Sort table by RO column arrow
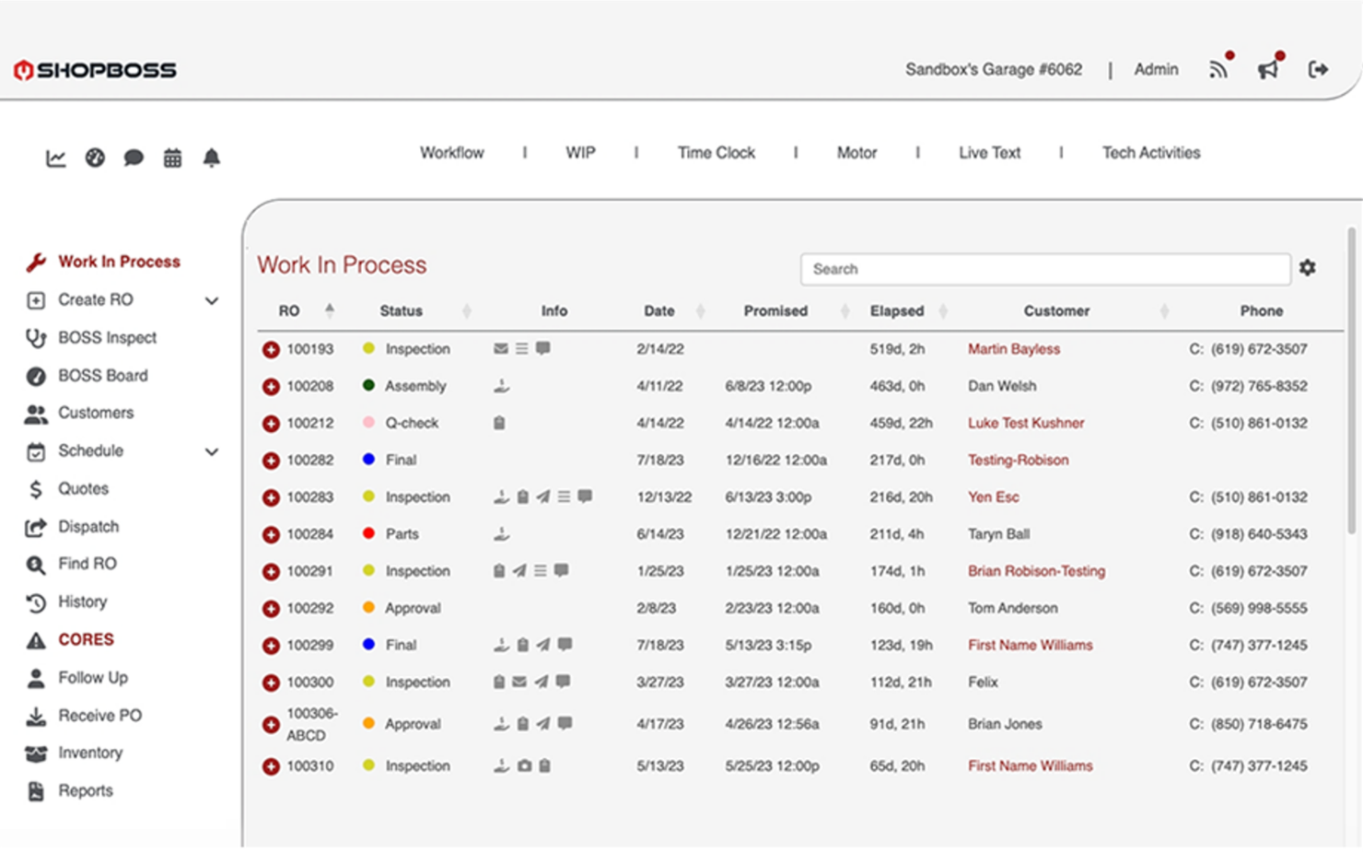 coord(330,310)
